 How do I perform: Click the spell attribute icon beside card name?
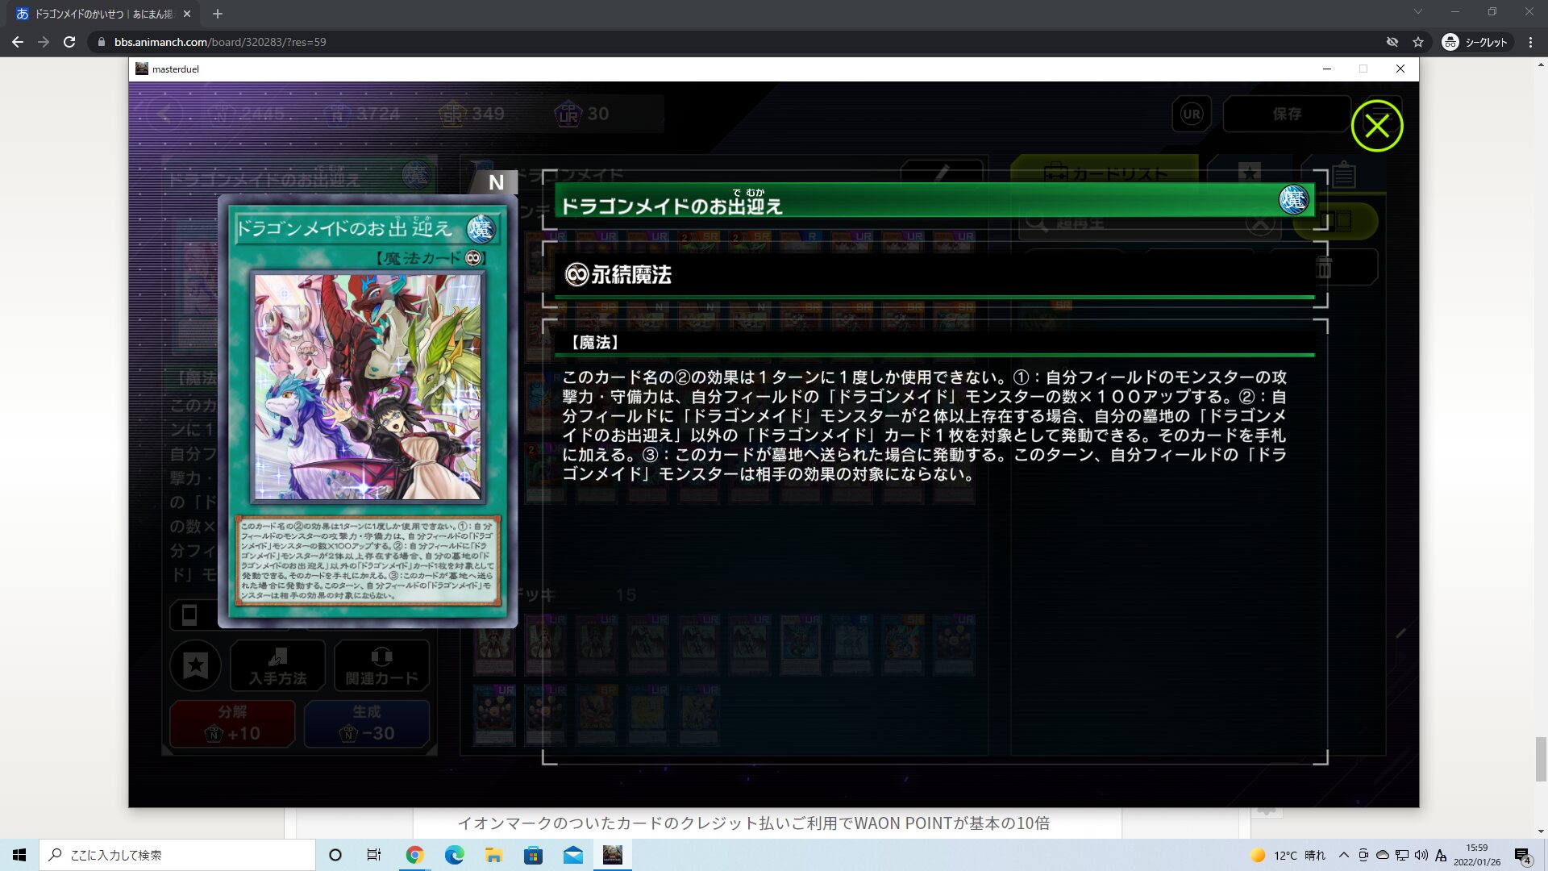click(1293, 199)
